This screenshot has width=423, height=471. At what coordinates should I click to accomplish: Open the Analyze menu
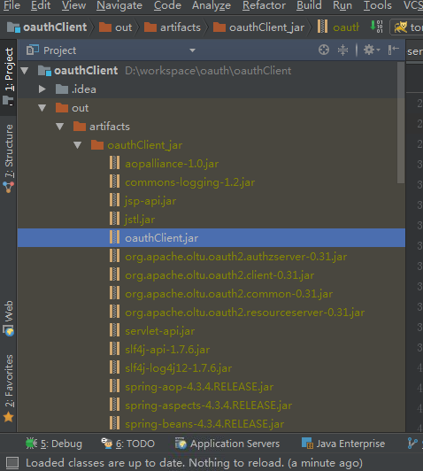(211, 5)
